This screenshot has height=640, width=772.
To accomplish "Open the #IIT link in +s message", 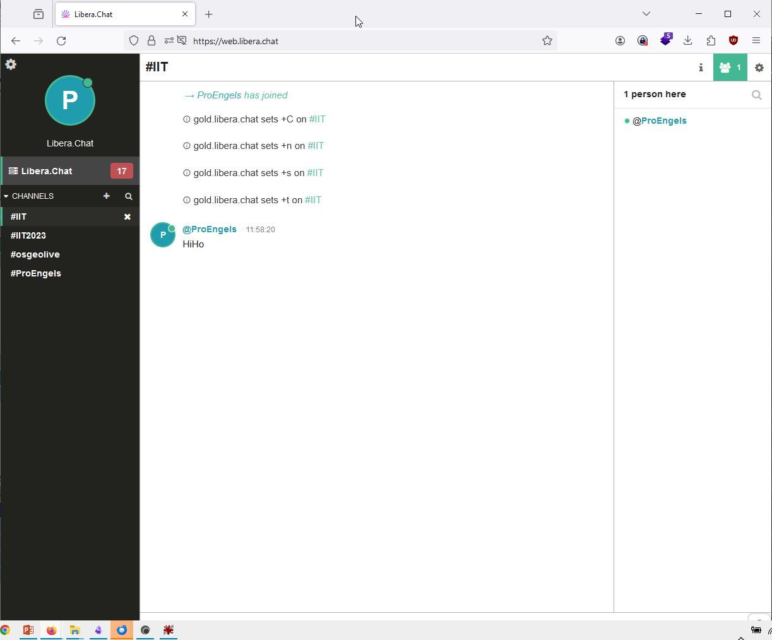I will tap(315, 173).
